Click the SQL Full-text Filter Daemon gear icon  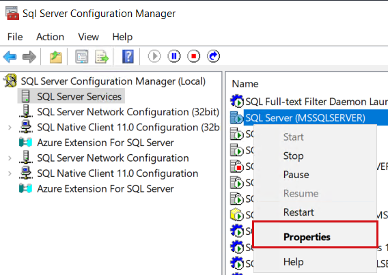237,101
